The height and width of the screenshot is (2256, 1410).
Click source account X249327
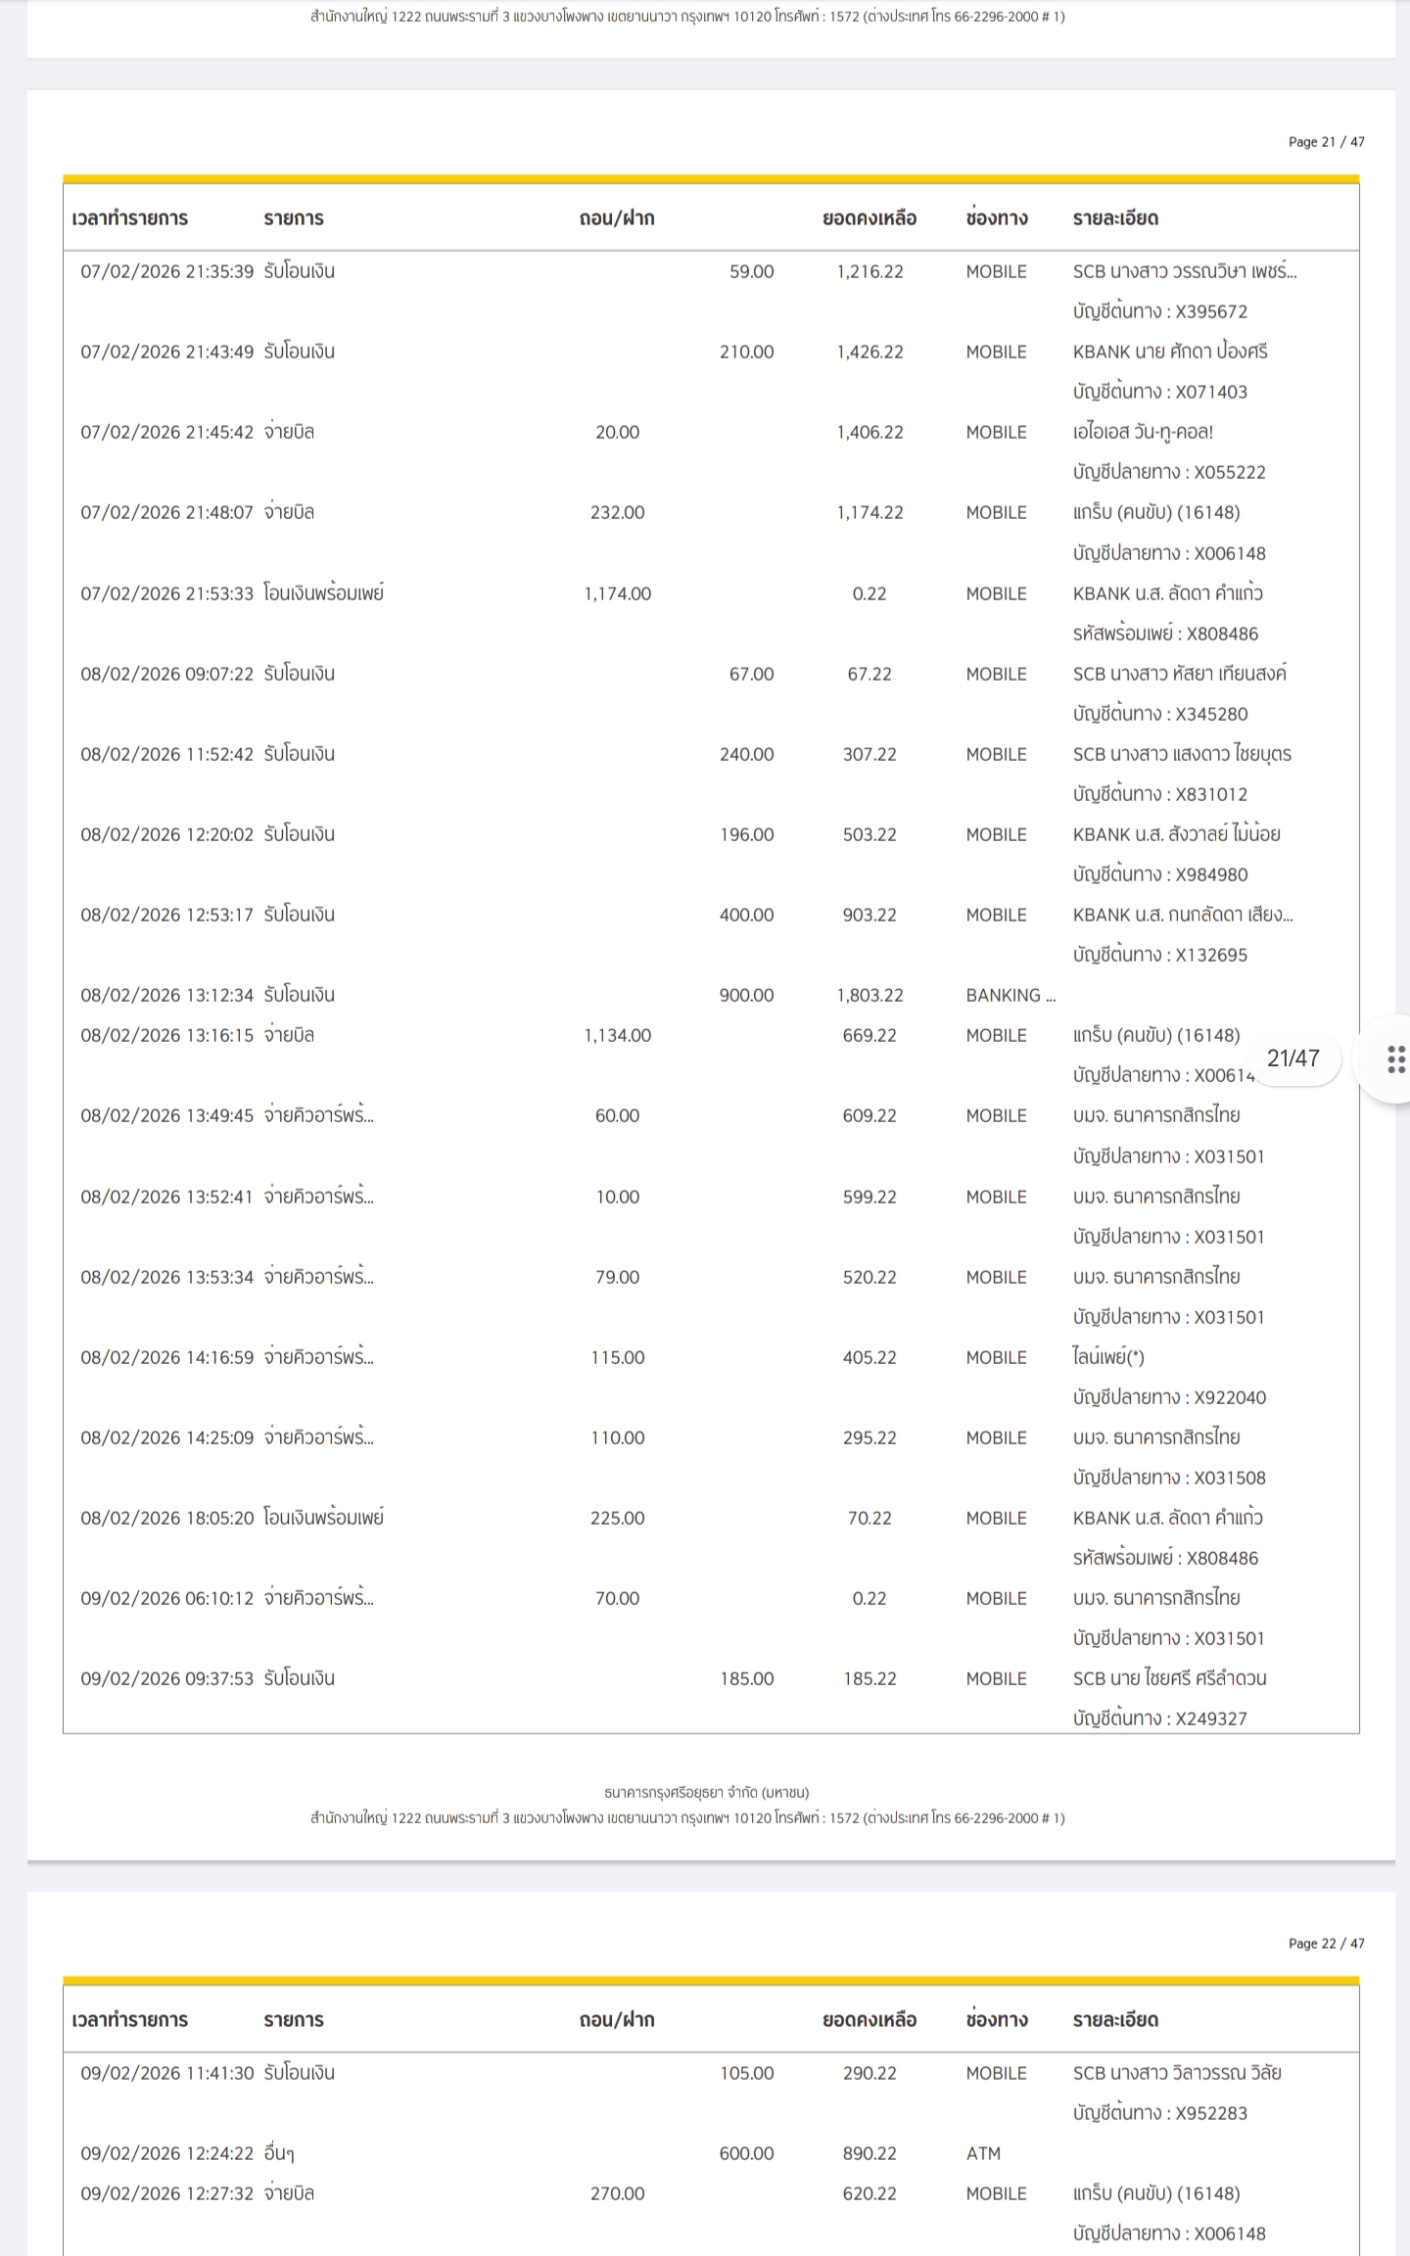pos(1211,1718)
